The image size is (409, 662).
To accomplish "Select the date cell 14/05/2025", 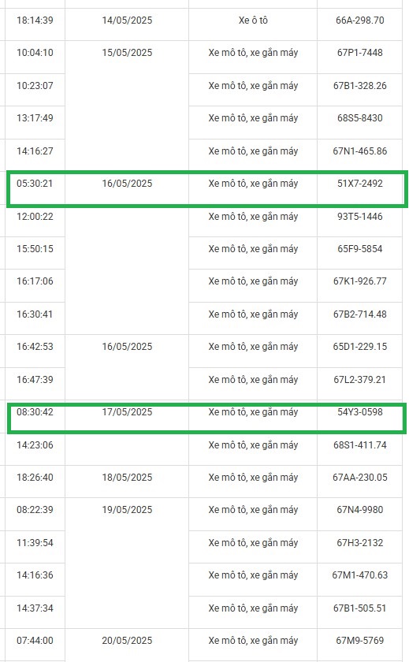I will (x=127, y=24).
